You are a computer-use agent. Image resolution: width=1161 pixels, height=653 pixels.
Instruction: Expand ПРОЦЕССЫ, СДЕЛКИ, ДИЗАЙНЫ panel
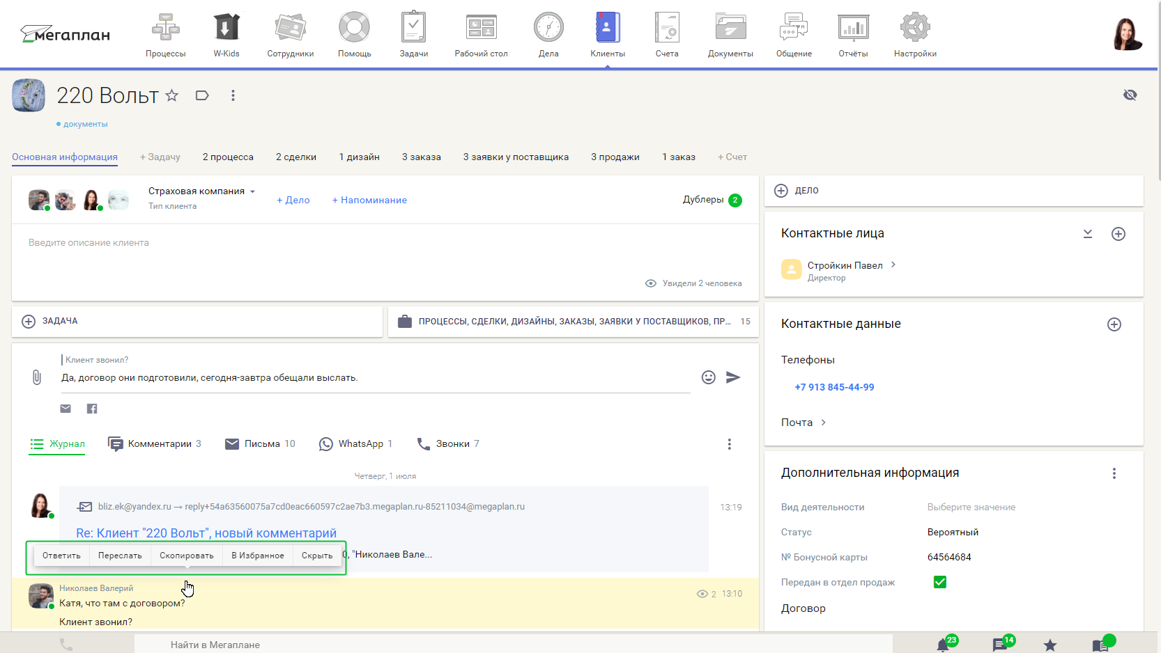click(574, 322)
